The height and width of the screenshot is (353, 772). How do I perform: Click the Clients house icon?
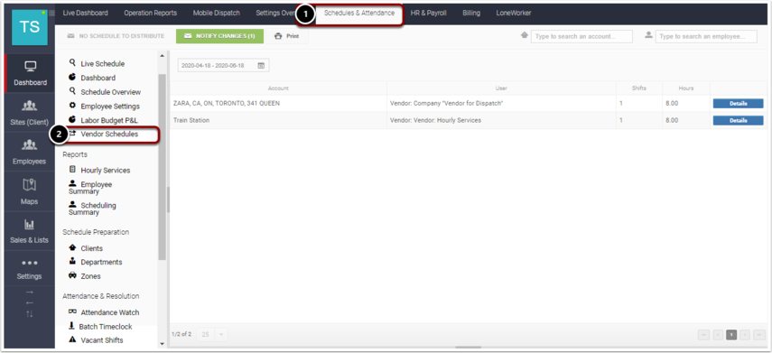(x=72, y=247)
